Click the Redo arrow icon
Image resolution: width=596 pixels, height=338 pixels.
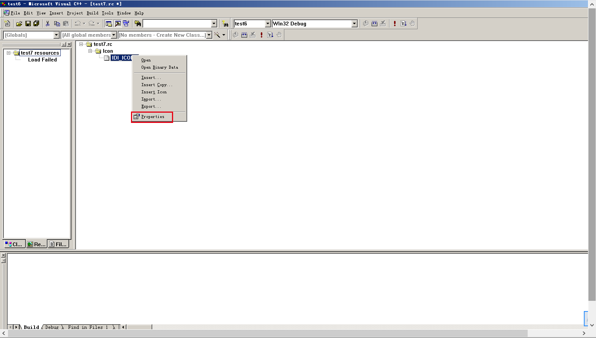point(91,24)
